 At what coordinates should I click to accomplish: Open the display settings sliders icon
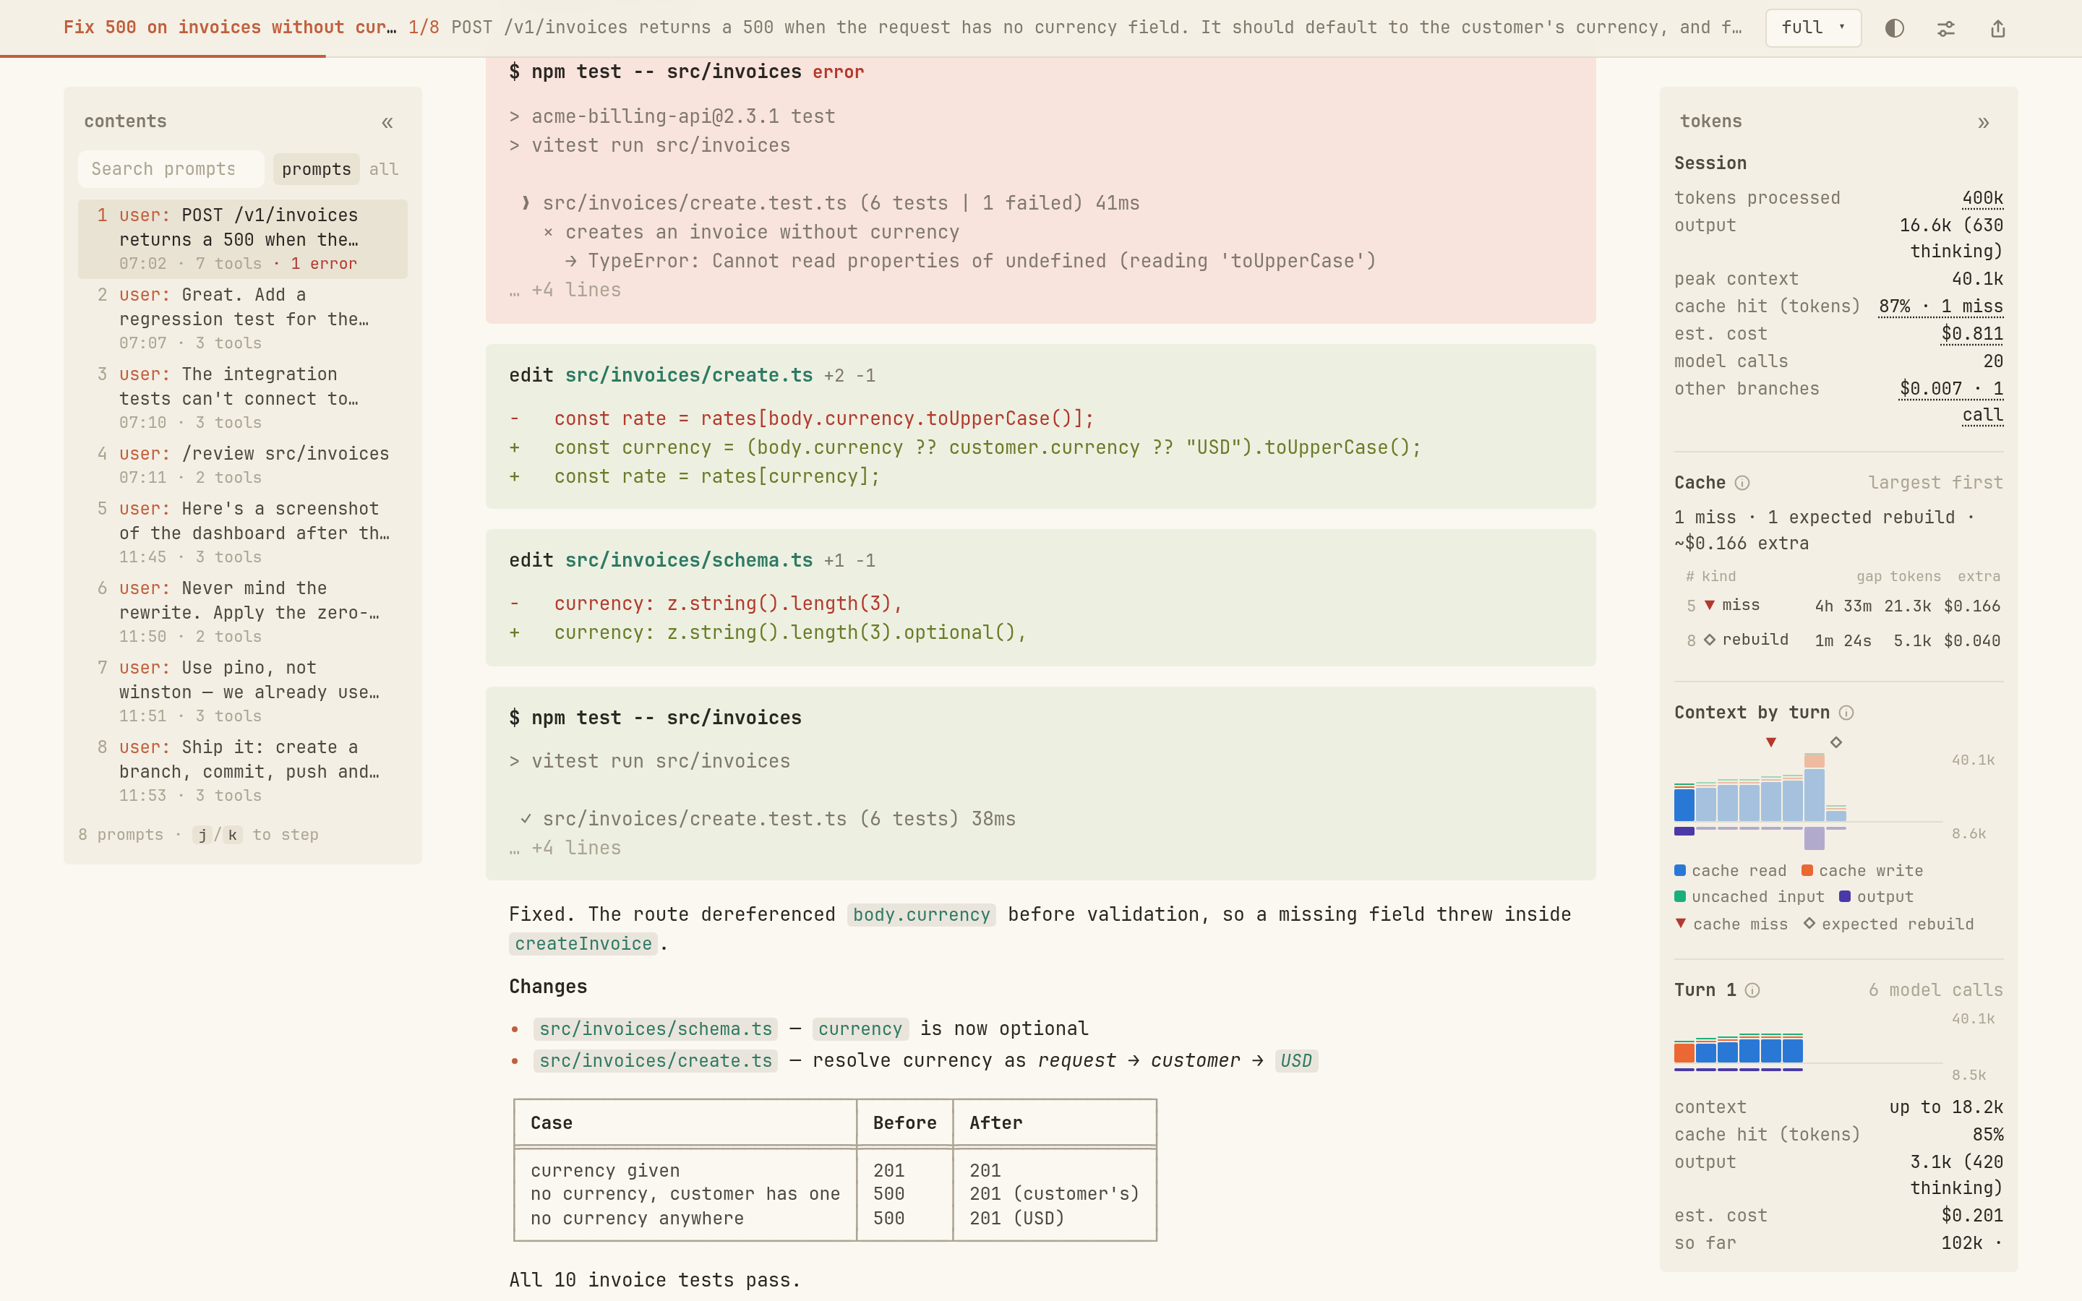(1946, 28)
